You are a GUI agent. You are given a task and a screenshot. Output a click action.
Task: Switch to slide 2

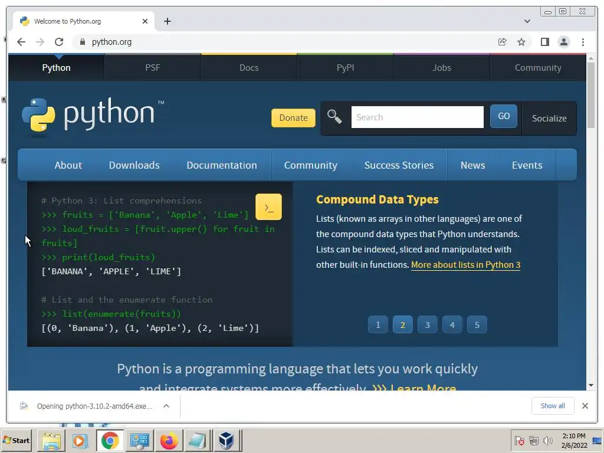click(402, 325)
